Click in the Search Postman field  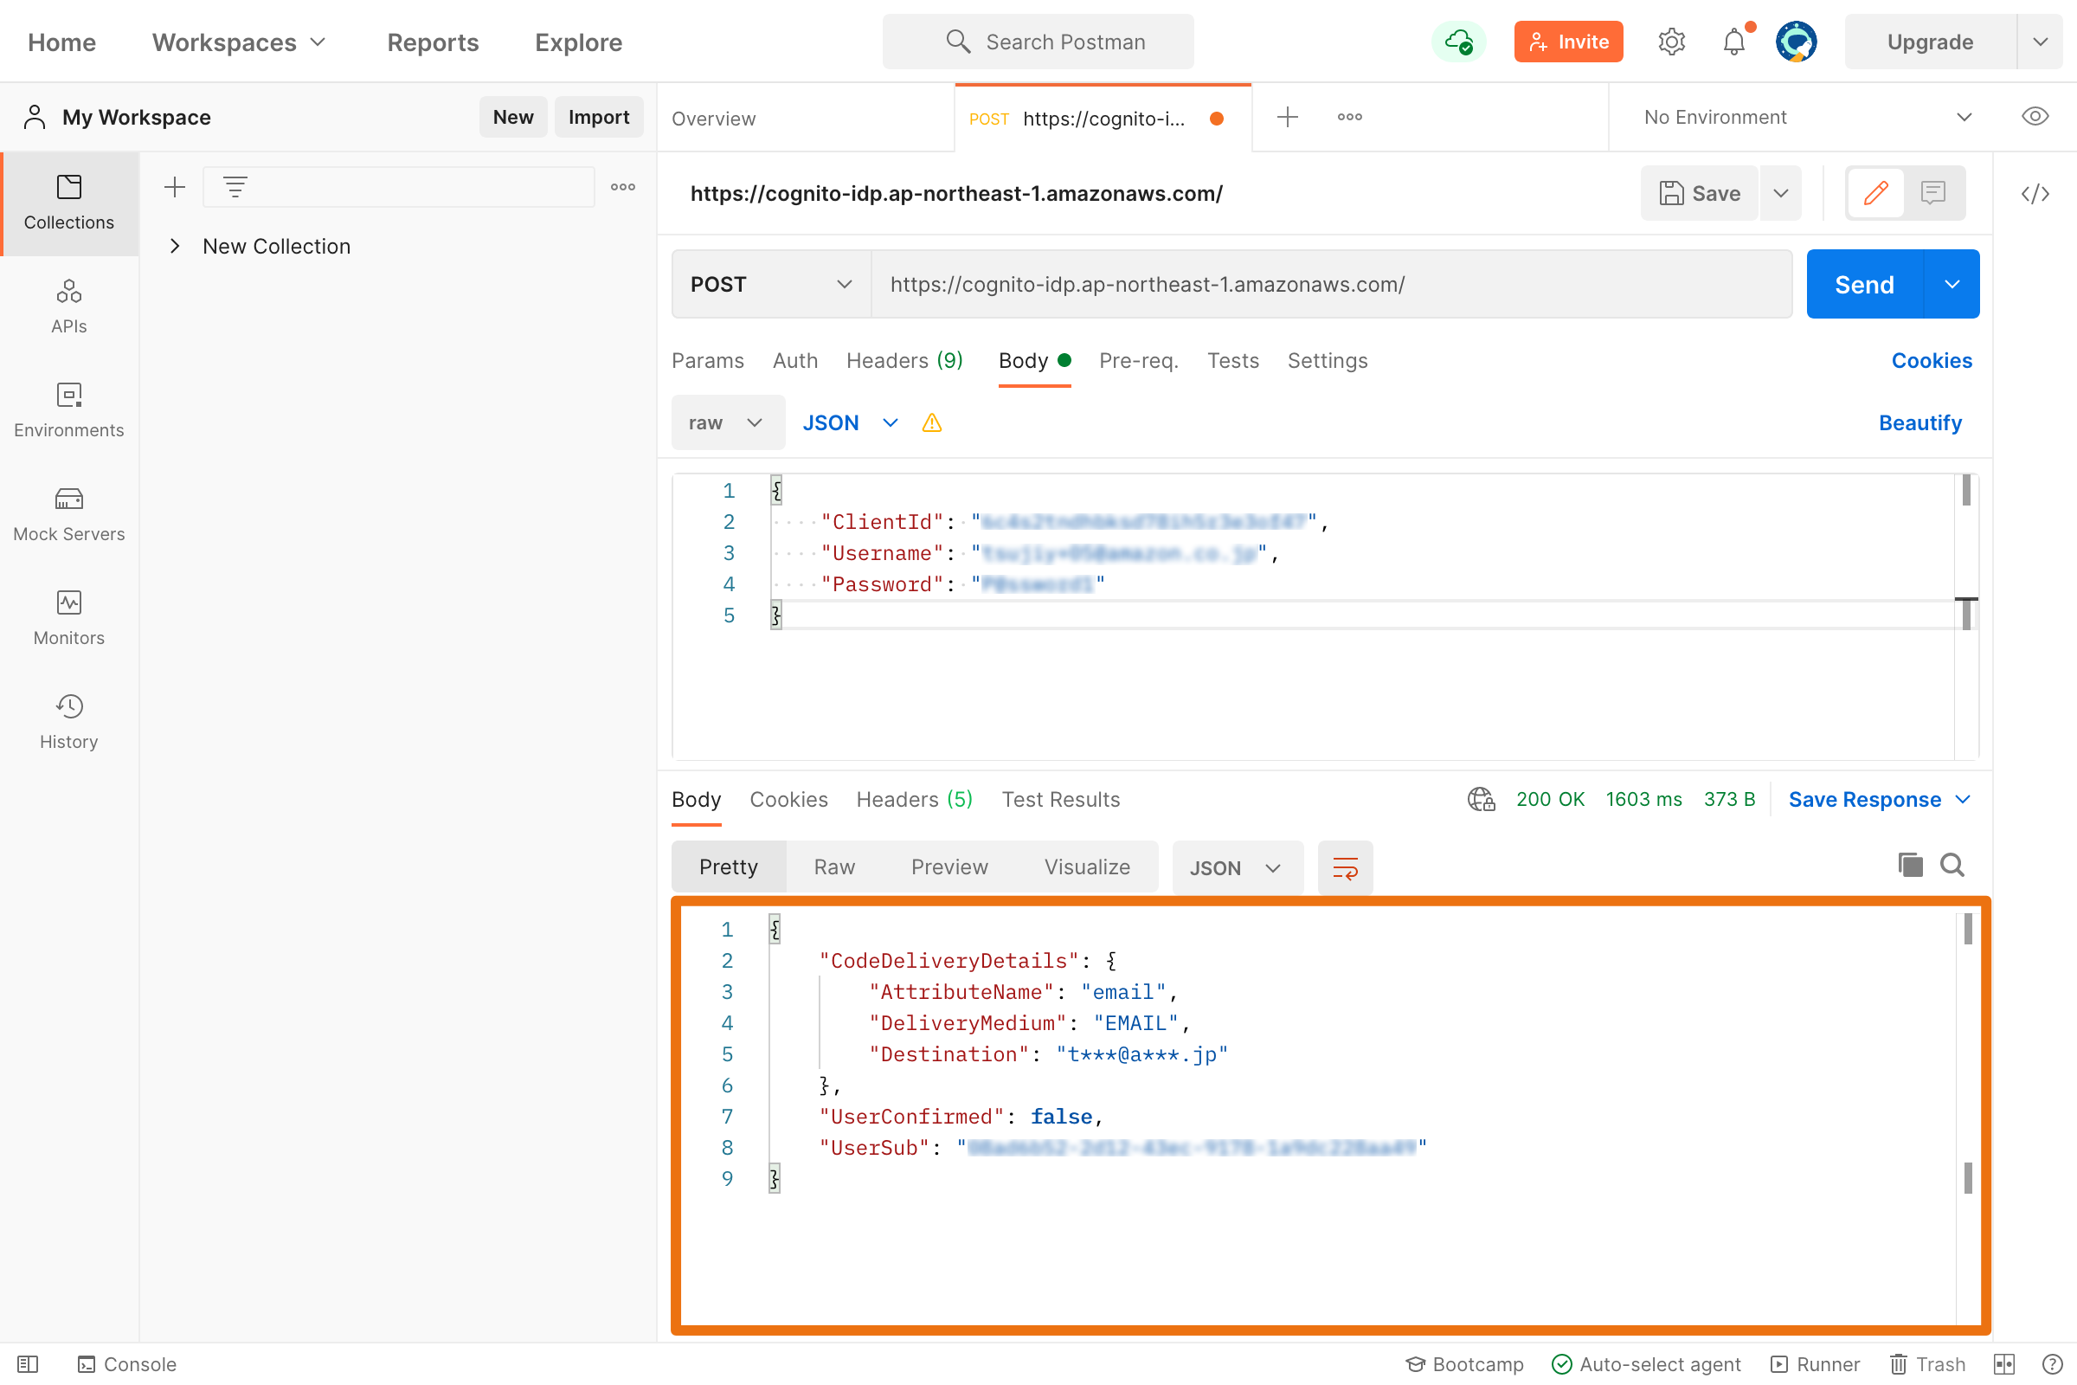point(1038,42)
